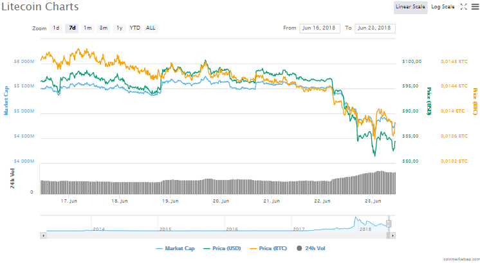Click the 0,0144 BTC axis value
480x263 pixels.
pyautogui.click(x=454, y=86)
